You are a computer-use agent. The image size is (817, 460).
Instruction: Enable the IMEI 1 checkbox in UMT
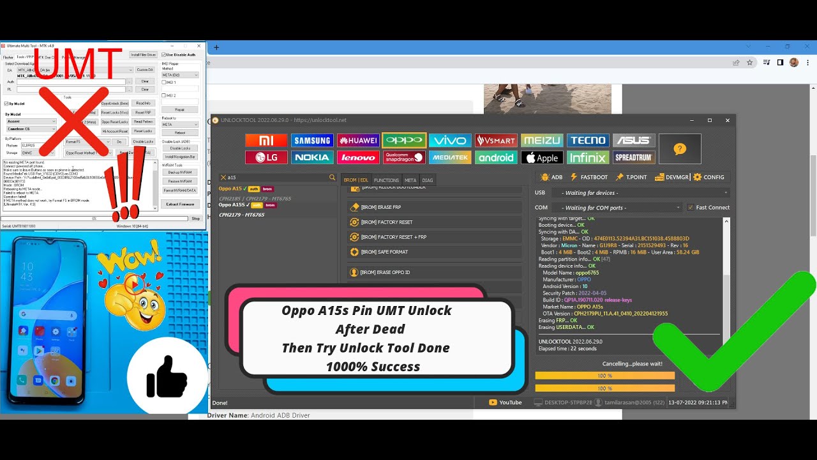pyautogui.click(x=163, y=82)
